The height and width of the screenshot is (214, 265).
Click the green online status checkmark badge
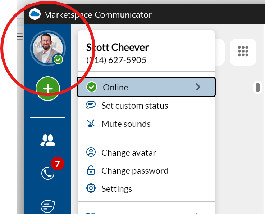tap(58, 59)
